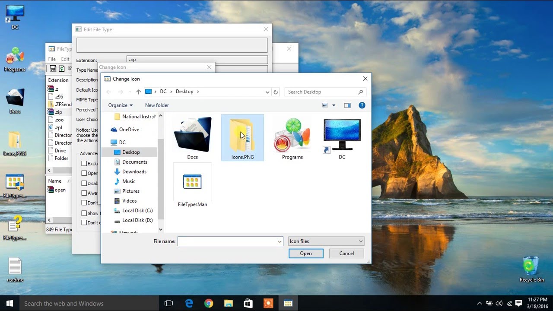
Task: Open the Icons,PNG folder
Action: click(x=242, y=135)
